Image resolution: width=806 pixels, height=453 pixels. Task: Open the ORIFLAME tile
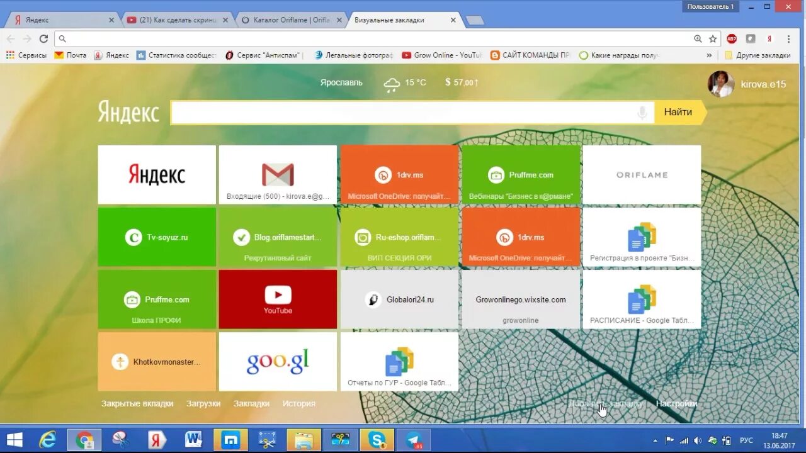642,175
